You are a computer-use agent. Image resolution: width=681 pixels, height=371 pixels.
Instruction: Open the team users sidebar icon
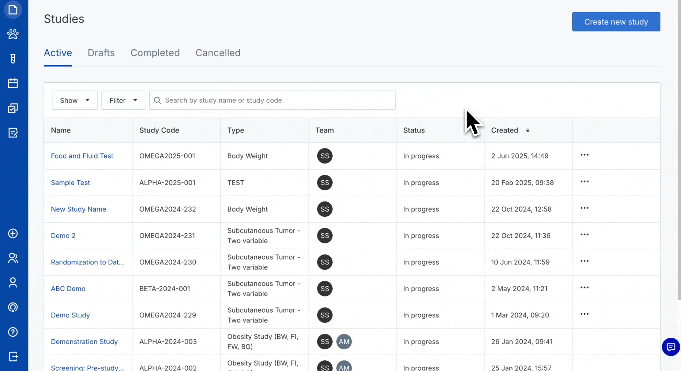click(x=13, y=258)
